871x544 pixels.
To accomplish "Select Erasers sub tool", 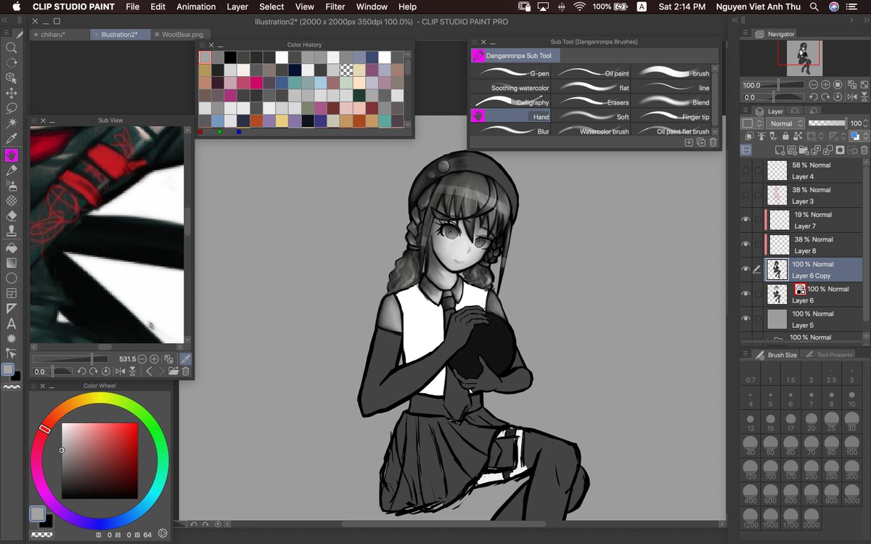I will click(591, 102).
